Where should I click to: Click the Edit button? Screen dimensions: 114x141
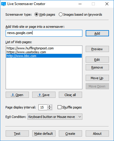pos(97,60)
